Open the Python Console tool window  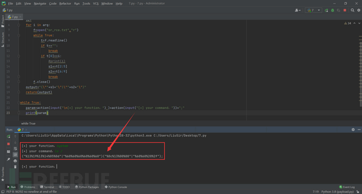[116, 187]
